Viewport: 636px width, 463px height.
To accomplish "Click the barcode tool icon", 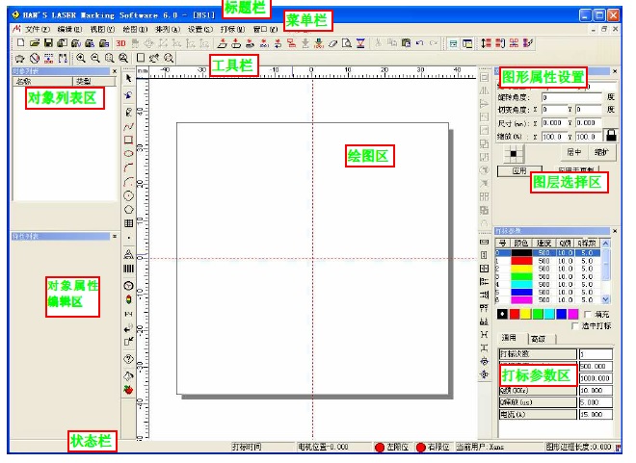I will tap(129, 268).
